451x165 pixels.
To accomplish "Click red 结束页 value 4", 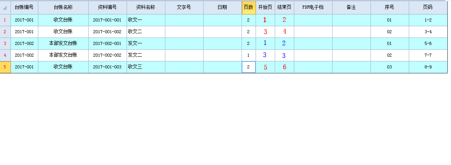I will [x=285, y=32].
